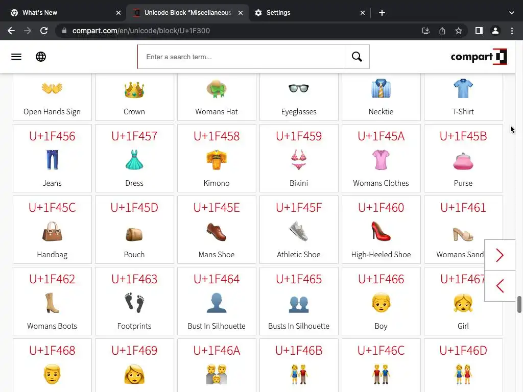Open the Busts In Silhouette emoji

299,301
